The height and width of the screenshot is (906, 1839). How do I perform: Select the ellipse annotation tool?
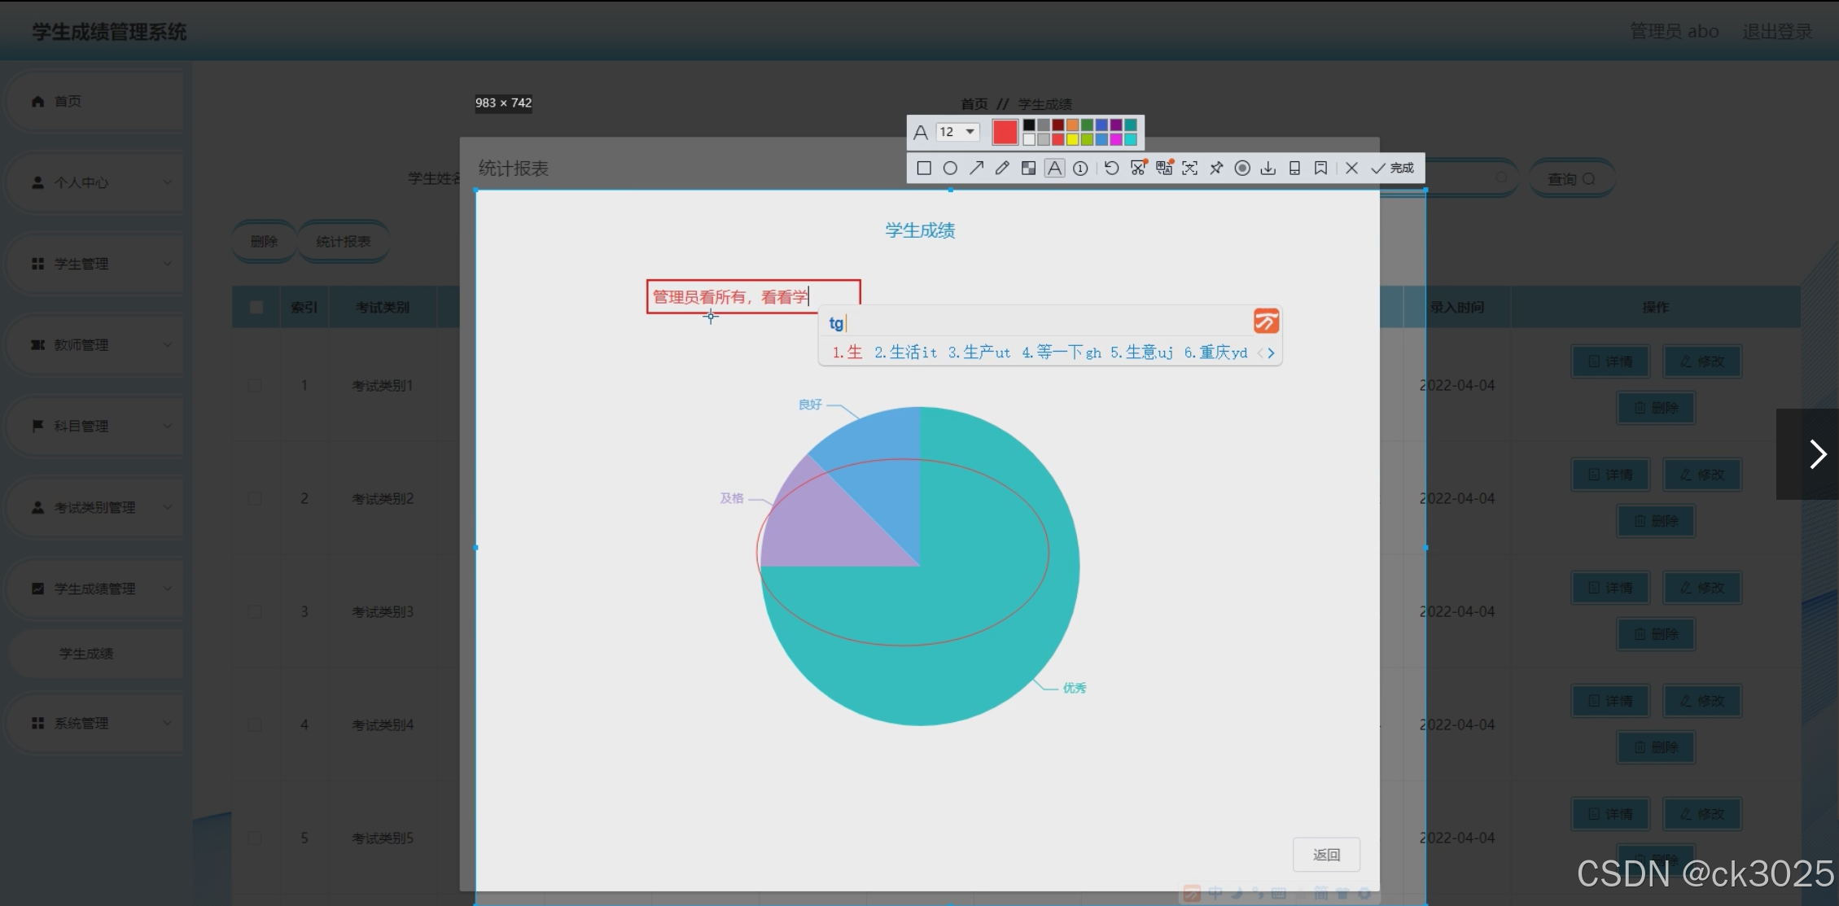click(950, 169)
